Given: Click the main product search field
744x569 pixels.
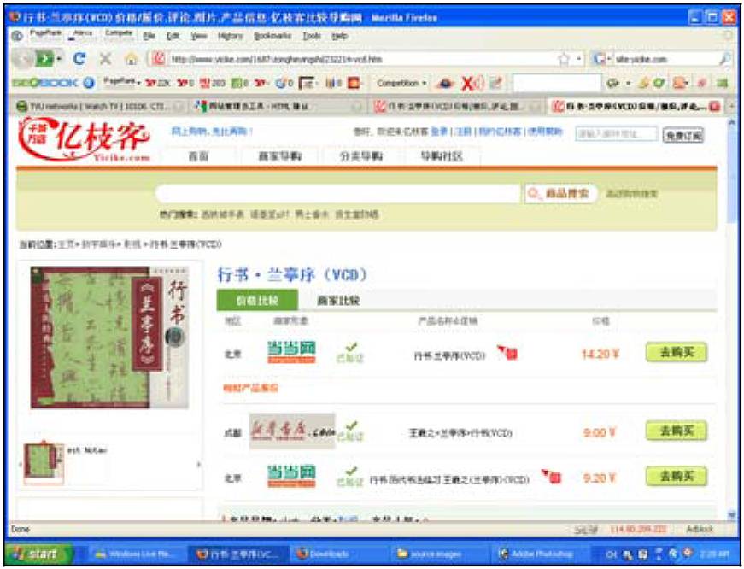Looking at the screenshot, I should coord(338,194).
